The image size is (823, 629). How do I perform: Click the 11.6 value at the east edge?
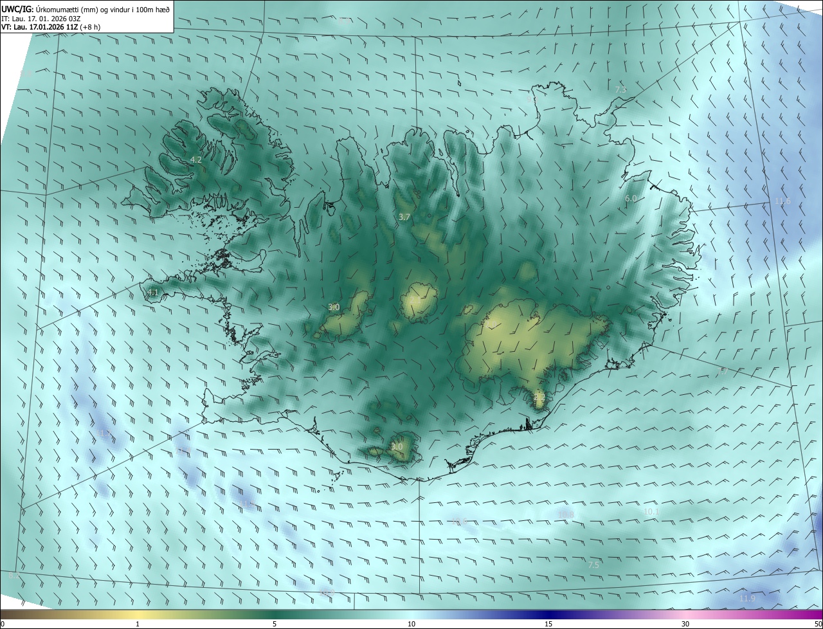point(782,201)
